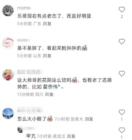Open the momo username
This screenshot has height=140, width=132.
coord(24,8)
